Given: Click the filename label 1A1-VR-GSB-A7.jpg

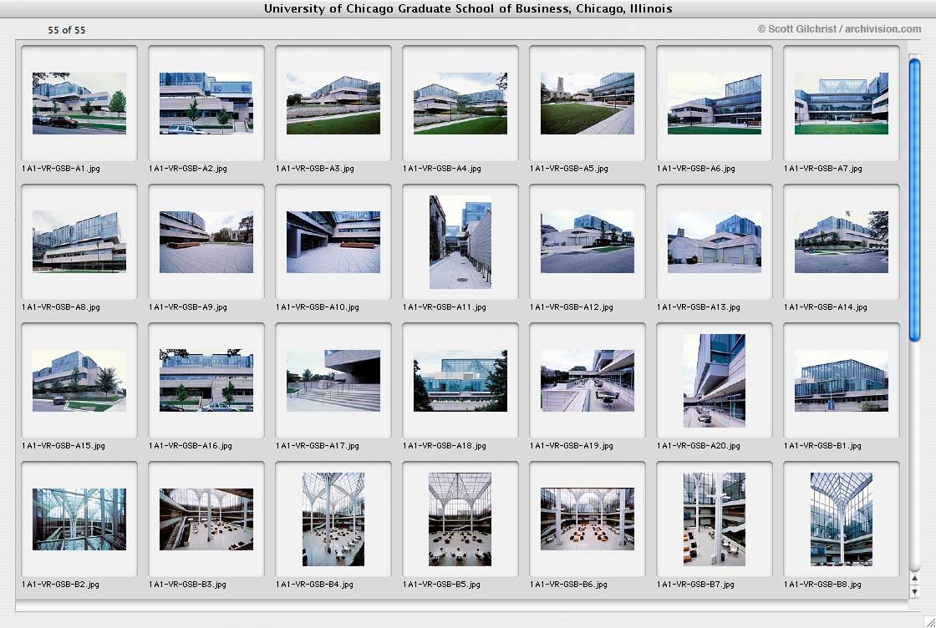Looking at the screenshot, I should coord(823,169).
